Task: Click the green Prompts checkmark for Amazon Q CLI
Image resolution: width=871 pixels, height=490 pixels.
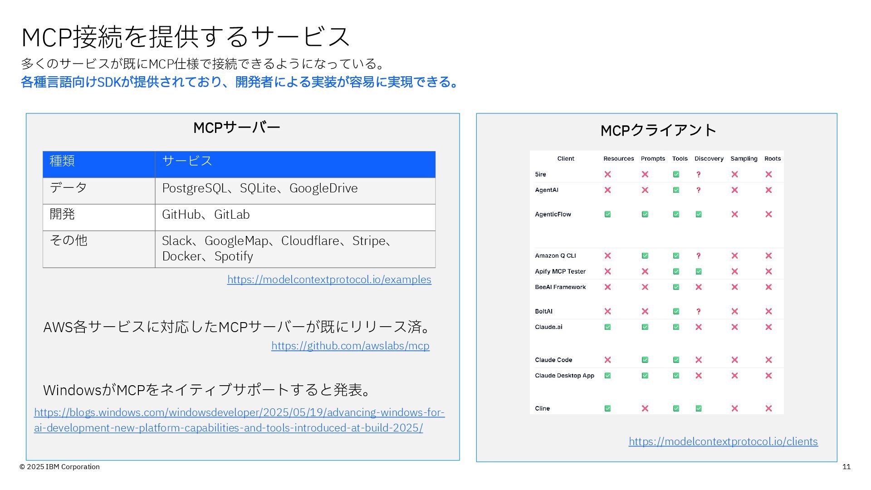Action: (x=645, y=256)
